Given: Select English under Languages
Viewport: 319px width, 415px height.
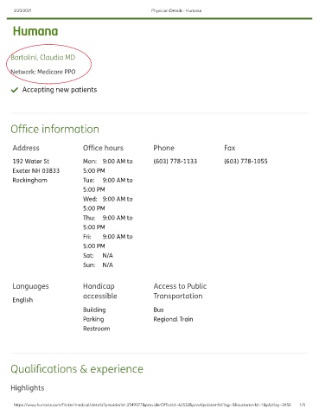Looking at the screenshot, I should pyautogui.click(x=22, y=300).
